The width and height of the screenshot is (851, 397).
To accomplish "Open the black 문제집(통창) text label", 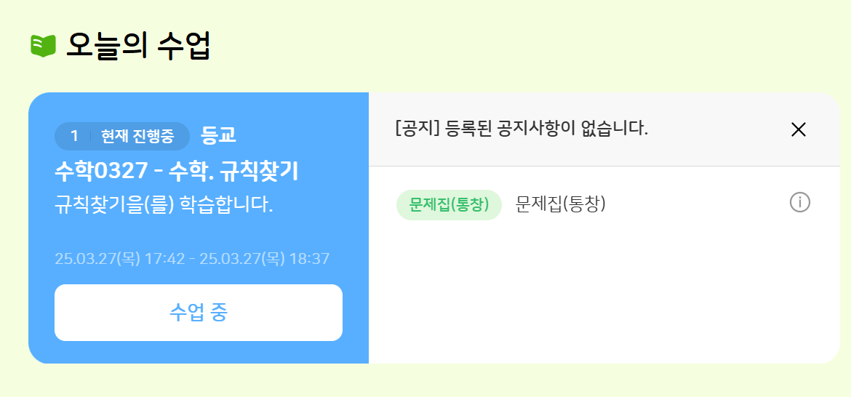I will pos(560,205).
